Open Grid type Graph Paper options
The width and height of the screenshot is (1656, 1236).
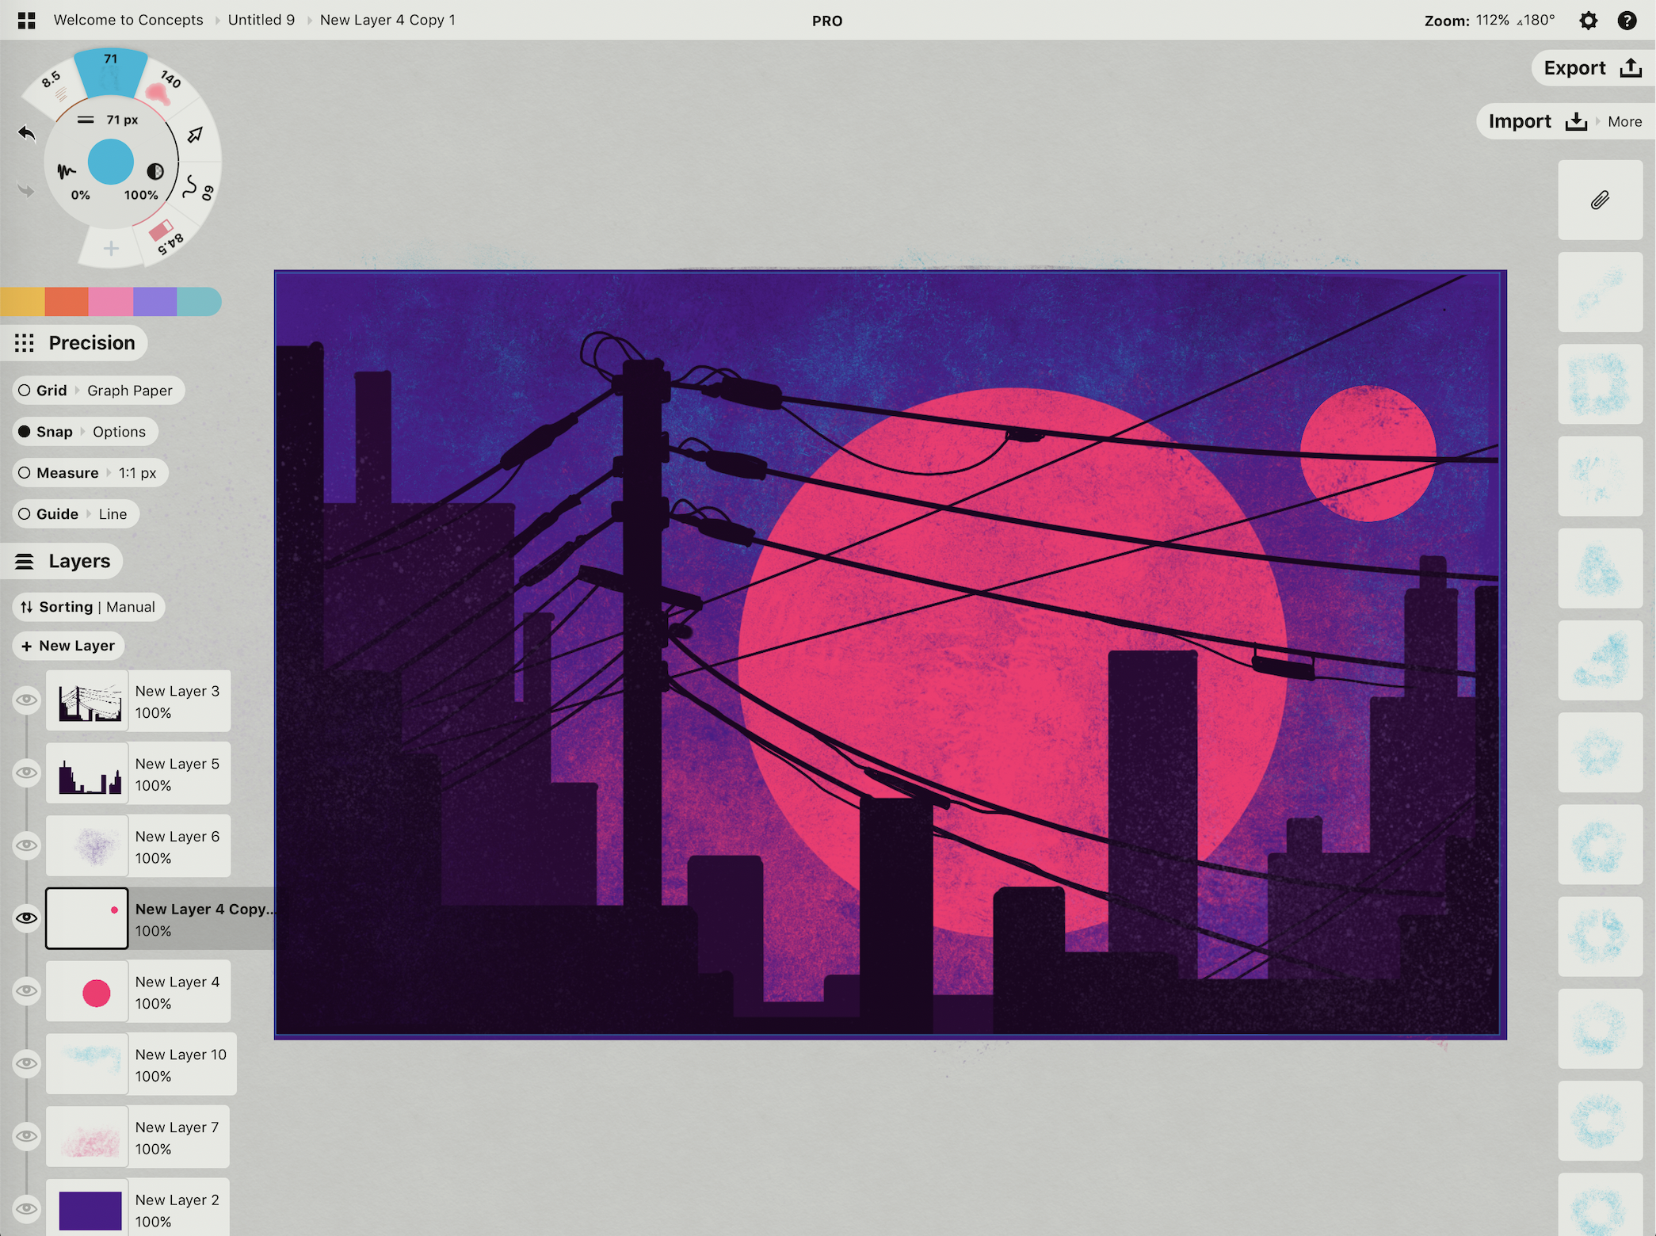click(129, 391)
